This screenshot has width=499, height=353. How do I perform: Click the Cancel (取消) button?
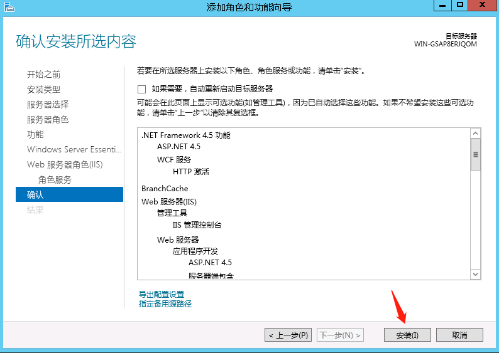click(459, 335)
